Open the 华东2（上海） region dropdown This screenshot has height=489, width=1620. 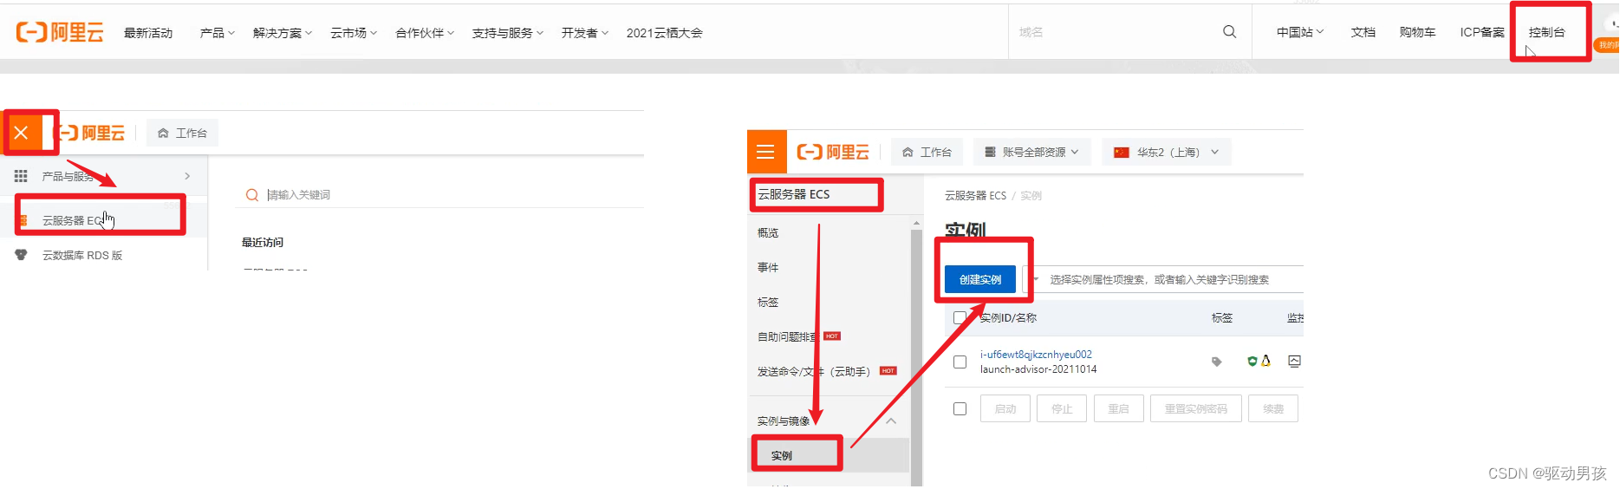pos(1167,153)
